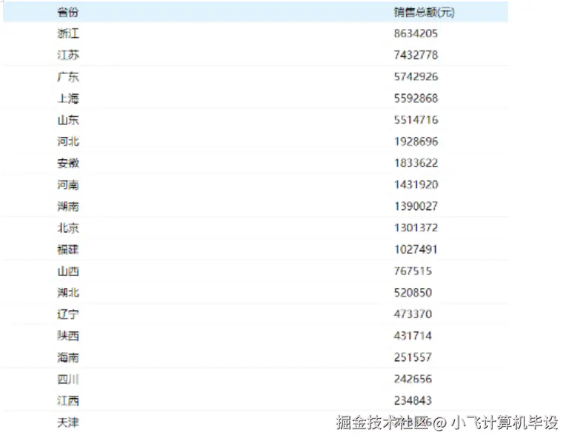Image resolution: width=571 pixels, height=444 pixels.
Task: Click the sales value 7432778
Action: [416, 55]
